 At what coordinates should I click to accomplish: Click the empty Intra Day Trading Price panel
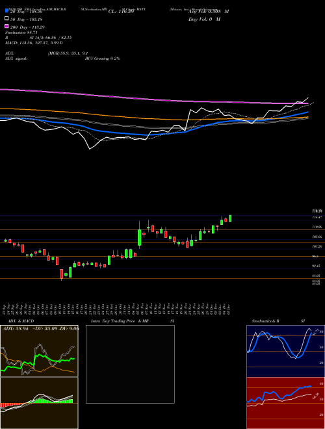[130, 364]
